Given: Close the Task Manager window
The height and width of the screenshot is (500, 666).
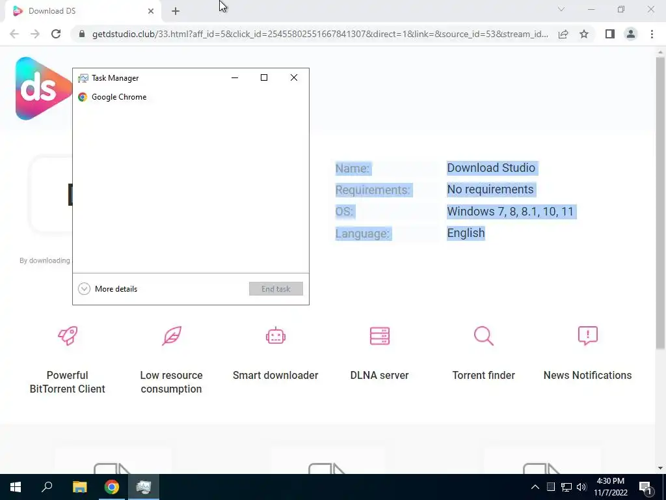Looking at the screenshot, I should [294, 77].
